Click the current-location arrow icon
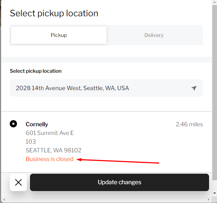 pyautogui.click(x=194, y=88)
